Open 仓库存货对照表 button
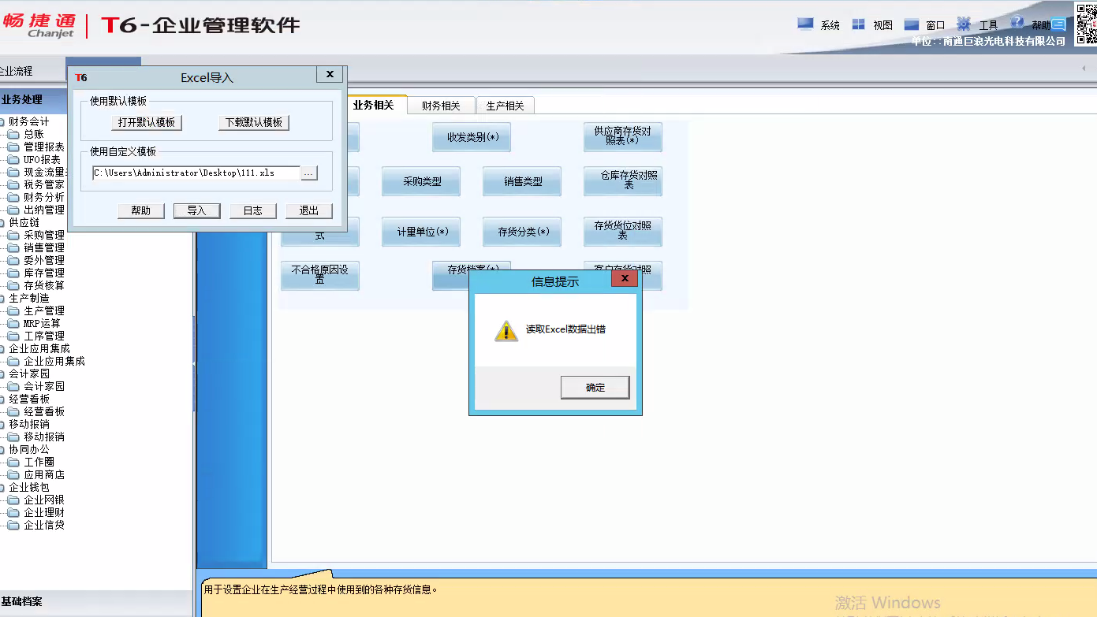This screenshot has height=617, width=1097. [623, 181]
